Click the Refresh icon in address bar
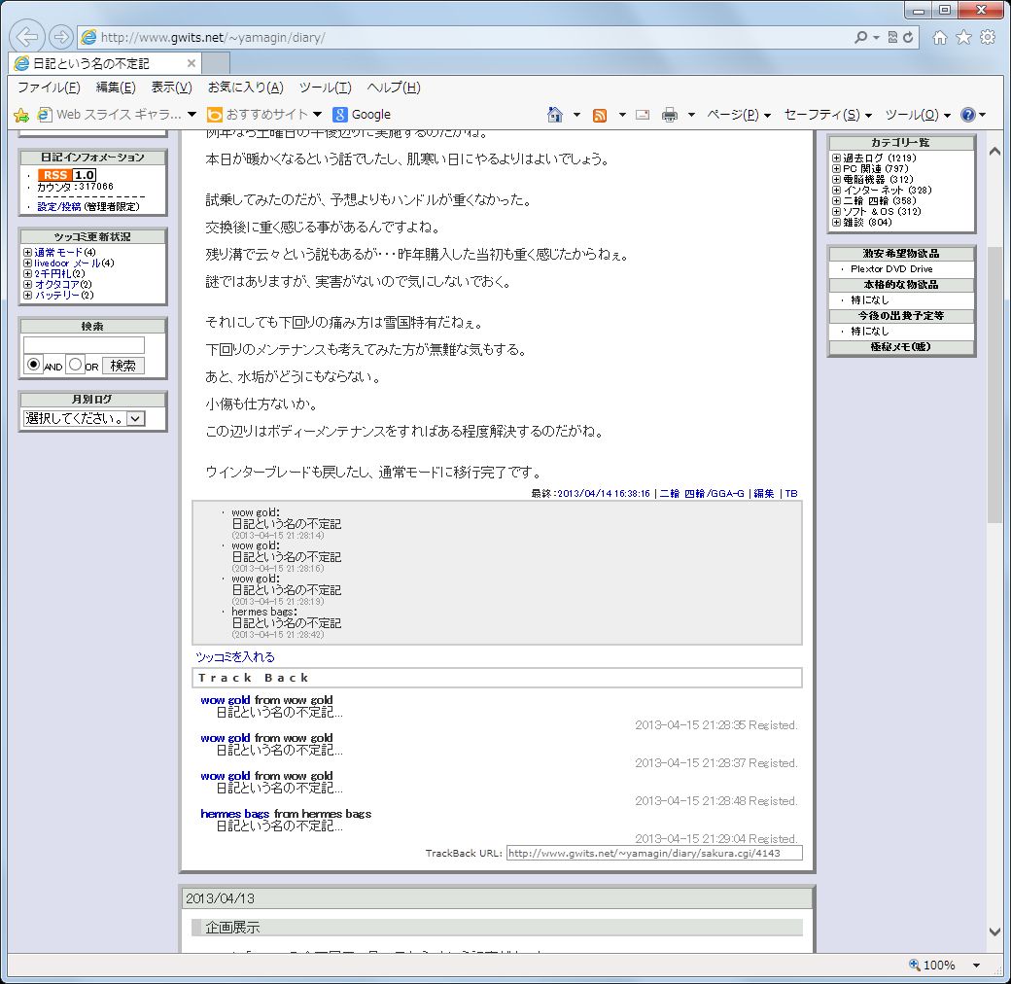The image size is (1011, 984). click(x=909, y=38)
